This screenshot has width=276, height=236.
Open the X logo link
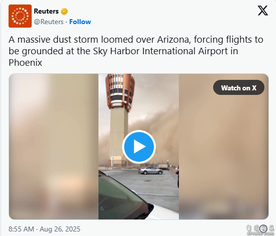point(263,11)
